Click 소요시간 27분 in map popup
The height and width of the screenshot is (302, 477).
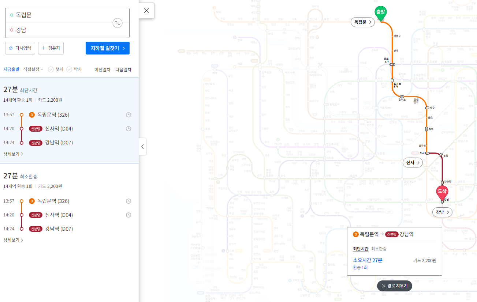(368, 260)
